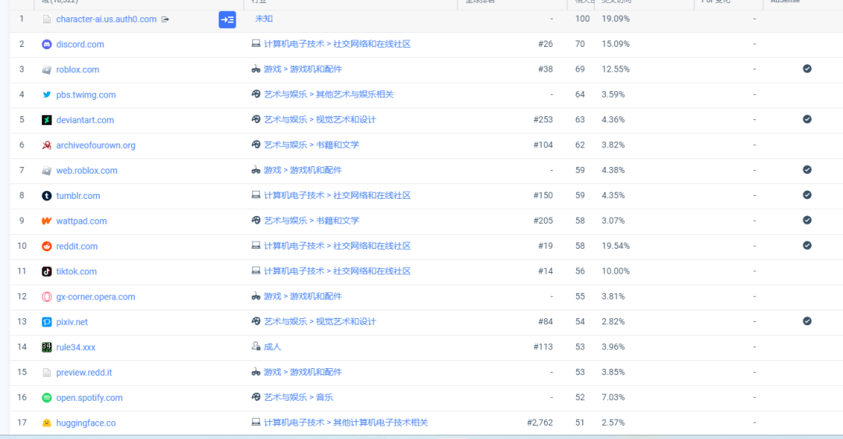Click industry category link in the wattpad.com row

click(311, 221)
